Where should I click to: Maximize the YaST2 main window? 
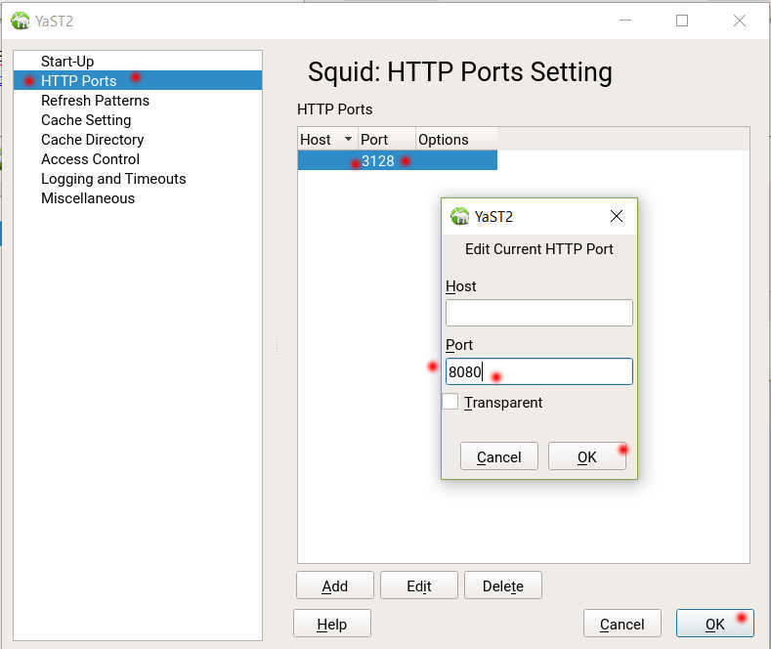coord(682,21)
